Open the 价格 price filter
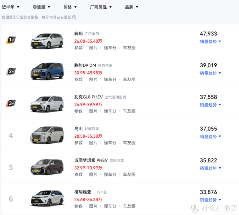 pos(70,7)
